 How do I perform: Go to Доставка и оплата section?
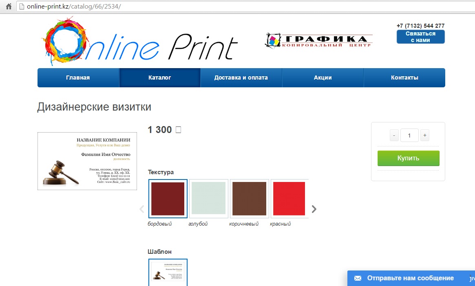coord(241,78)
